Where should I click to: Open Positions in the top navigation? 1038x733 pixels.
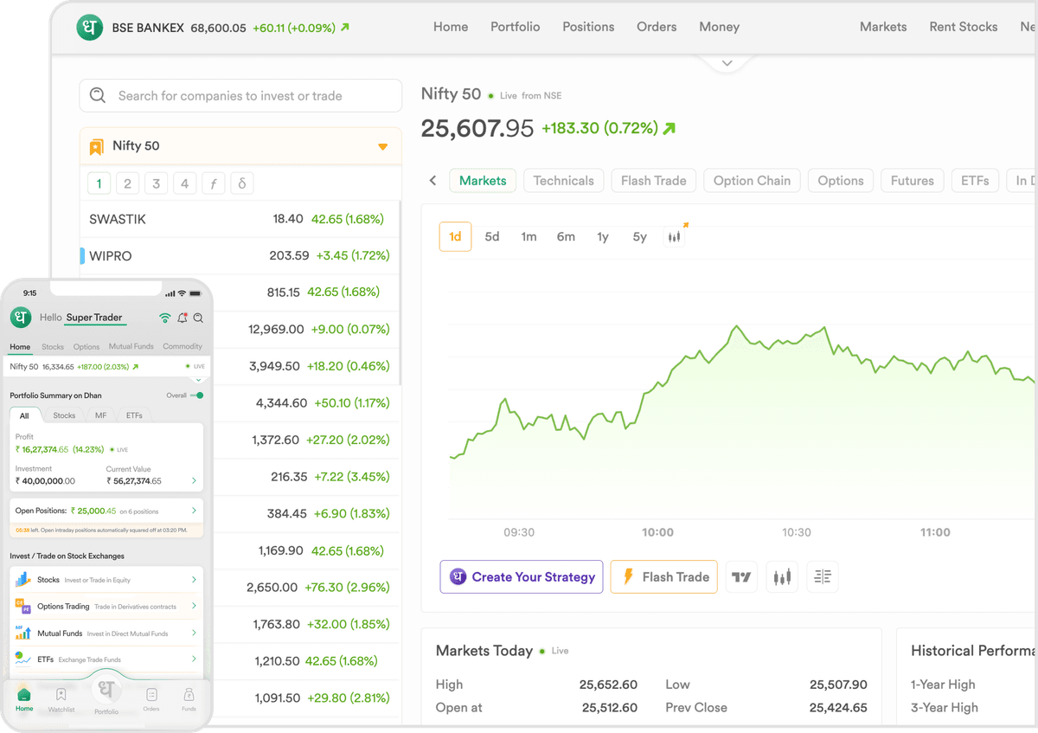(588, 27)
